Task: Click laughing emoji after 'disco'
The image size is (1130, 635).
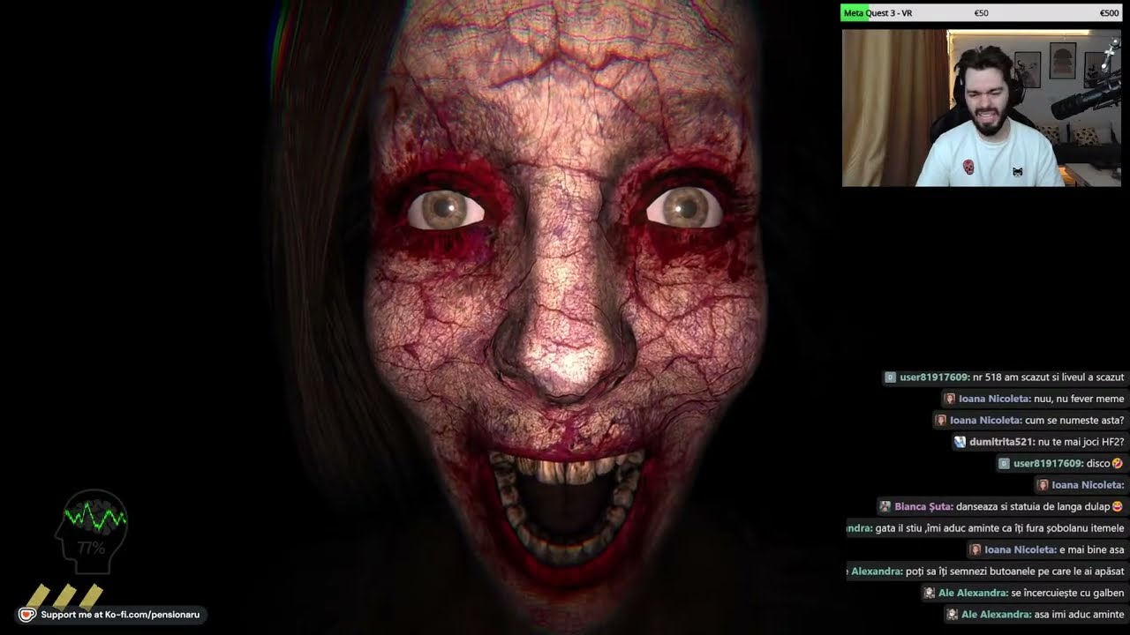Action: click(1118, 464)
